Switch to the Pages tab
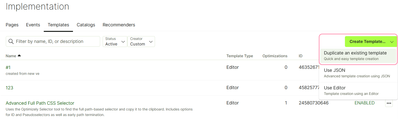Viewport: 398px width, 119px height. pos(12,25)
